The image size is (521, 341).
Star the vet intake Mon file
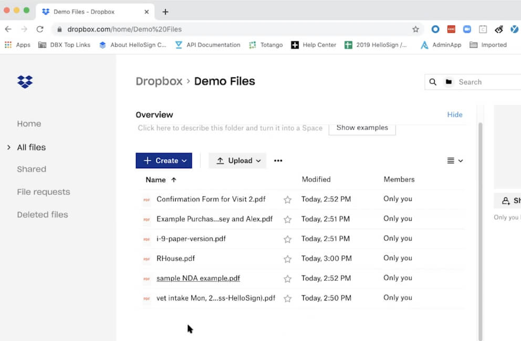click(x=287, y=299)
